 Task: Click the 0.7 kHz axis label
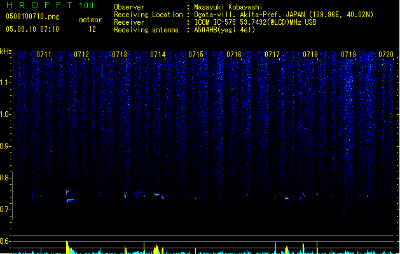click(6, 210)
